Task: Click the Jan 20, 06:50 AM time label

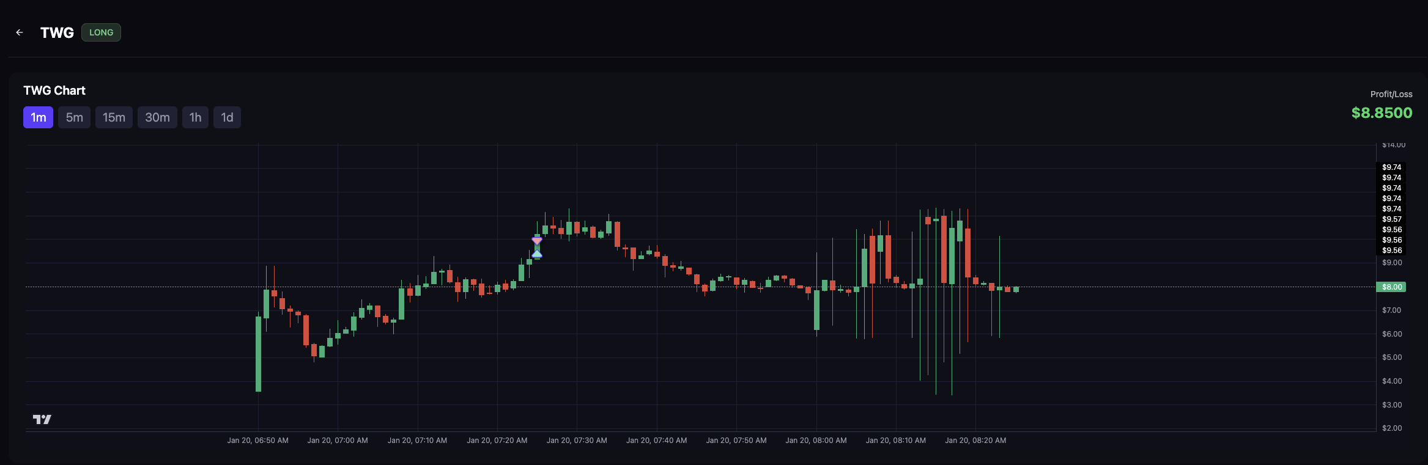Action: click(x=257, y=441)
